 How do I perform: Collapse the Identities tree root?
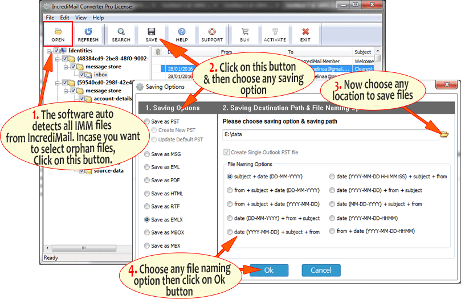[49, 51]
